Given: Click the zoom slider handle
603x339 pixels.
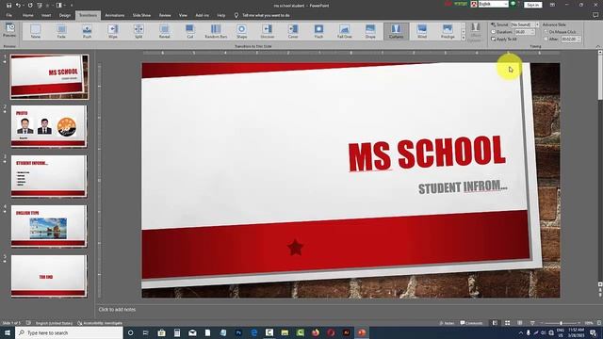Looking at the screenshot, I should pyautogui.click(x=562, y=323).
